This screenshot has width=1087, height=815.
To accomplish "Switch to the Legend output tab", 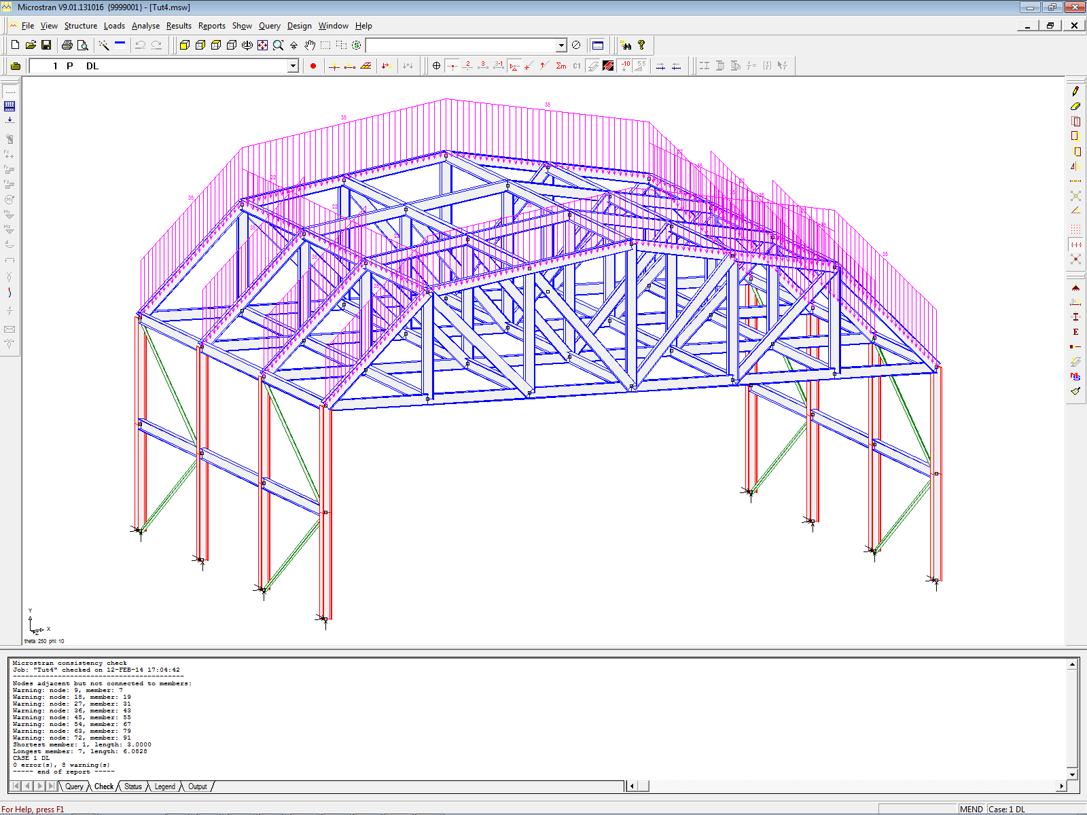I will pyautogui.click(x=164, y=786).
